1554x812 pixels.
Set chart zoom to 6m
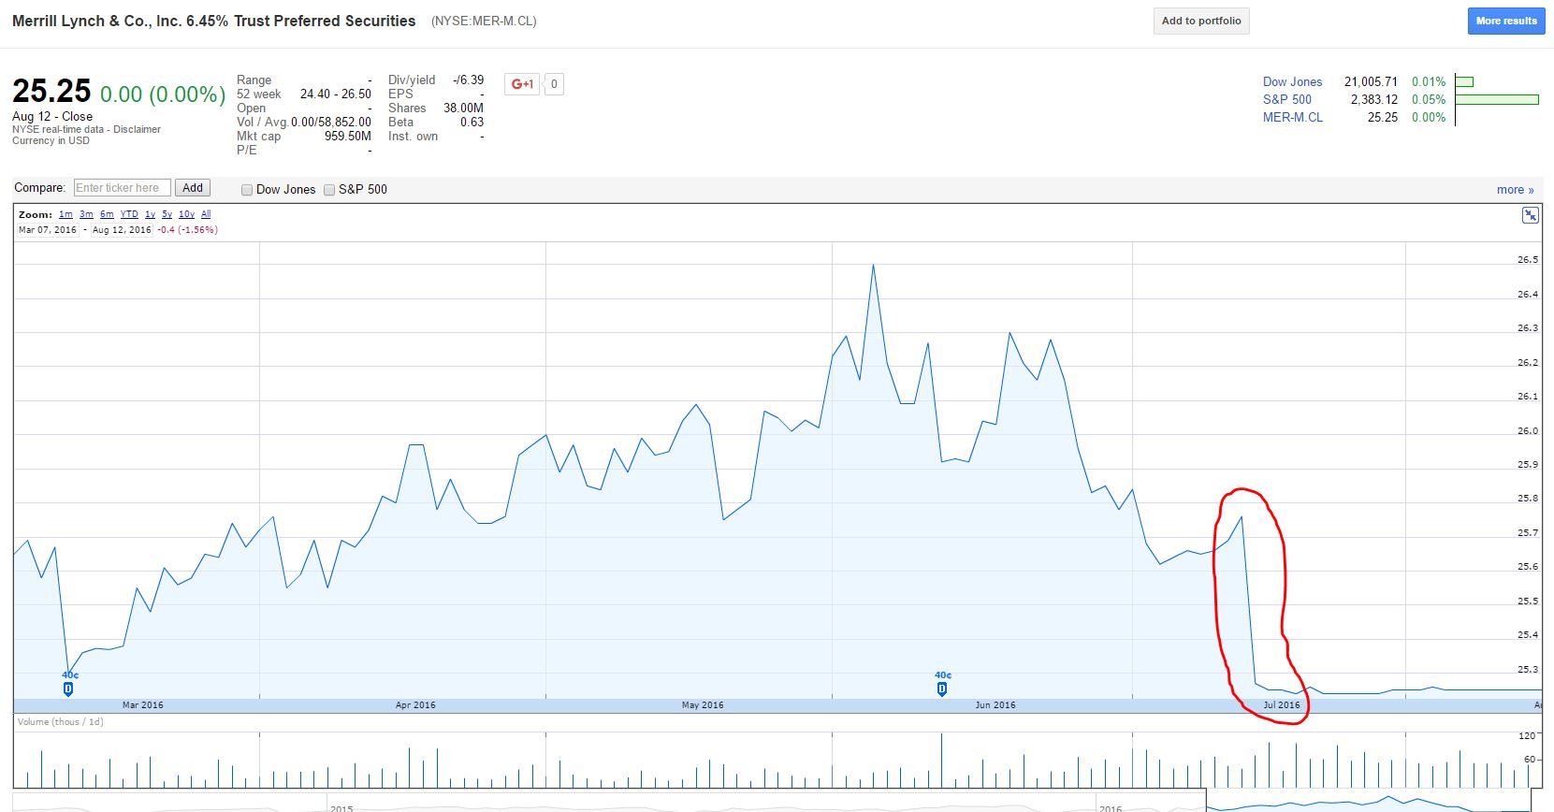tap(107, 214)
